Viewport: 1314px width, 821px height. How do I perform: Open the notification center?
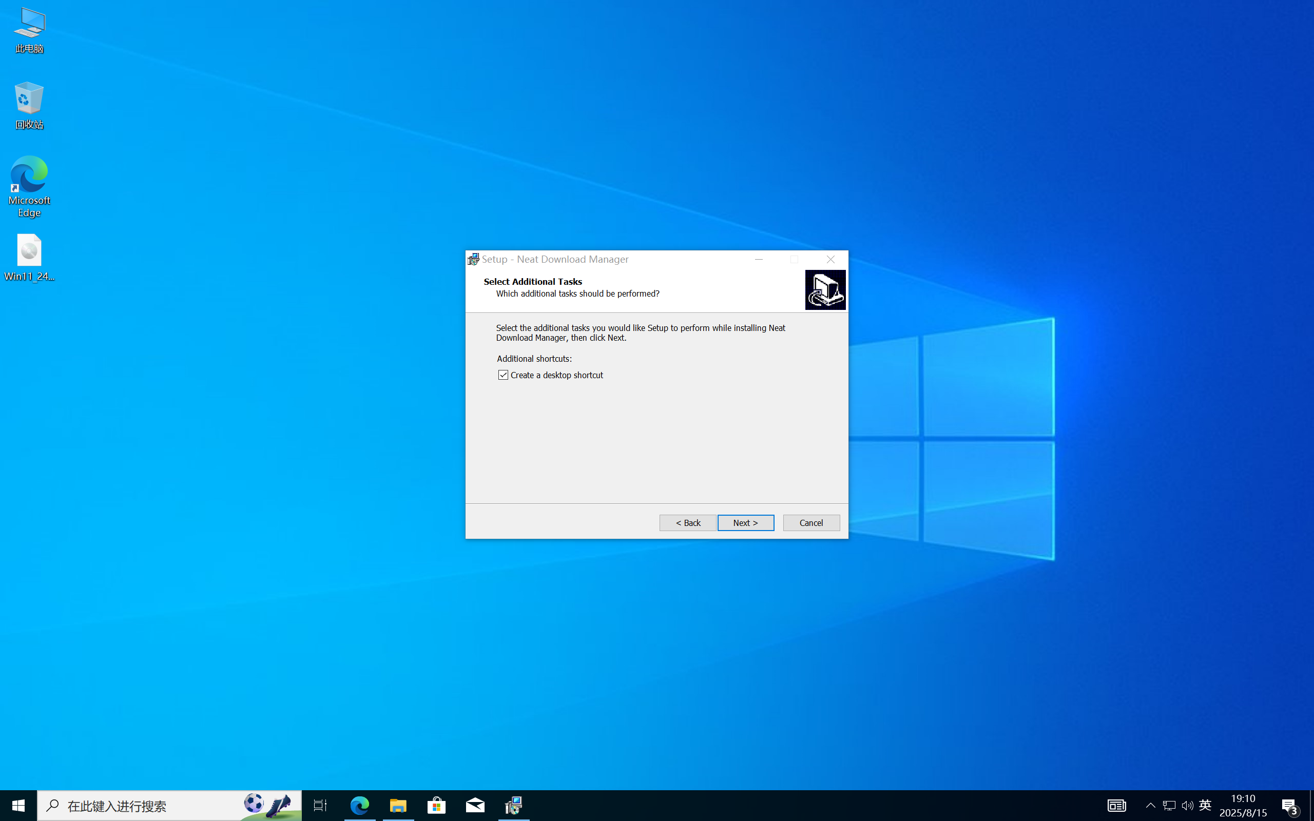tap(1290, 805)
